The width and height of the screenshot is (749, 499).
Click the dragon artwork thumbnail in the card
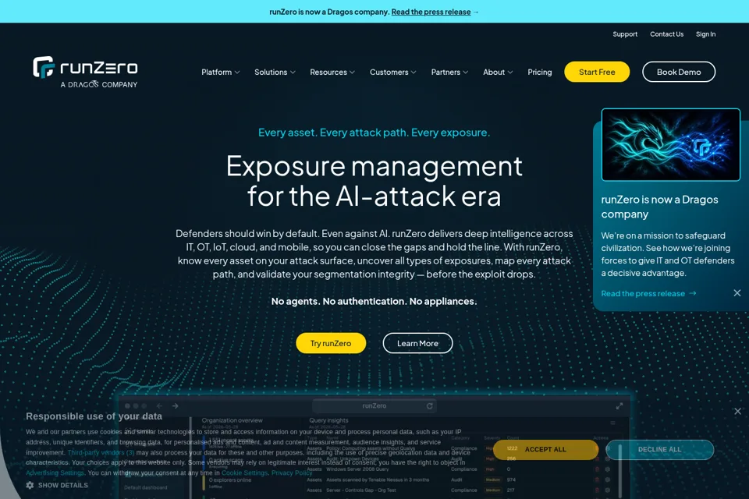[x=671, y=145]
